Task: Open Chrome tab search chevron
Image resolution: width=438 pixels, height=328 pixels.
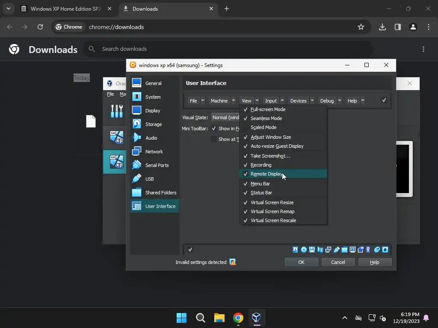Action: (x=9, y=9)
